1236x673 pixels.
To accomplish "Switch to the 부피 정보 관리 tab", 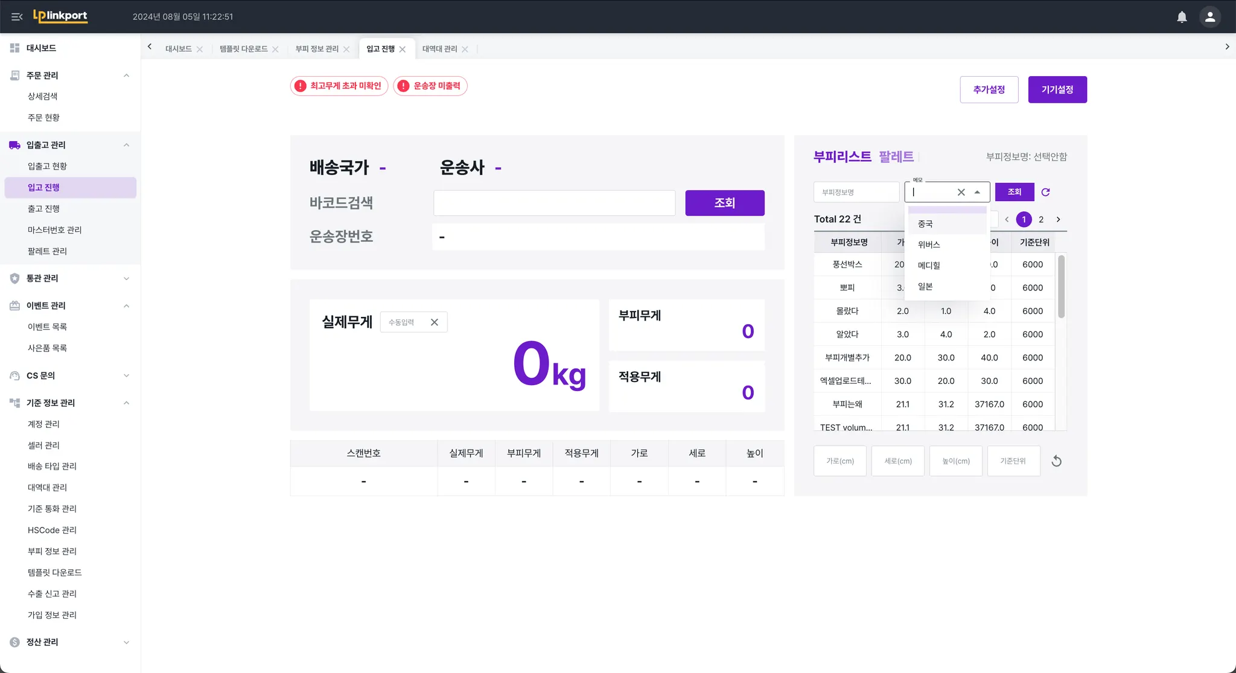I will click(317, 49).
